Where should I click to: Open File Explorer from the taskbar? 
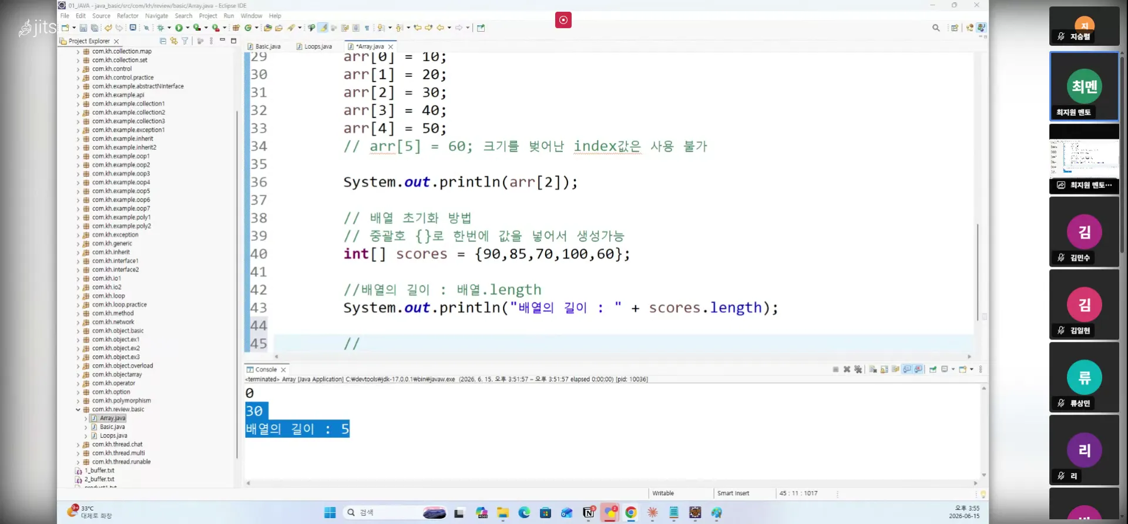point(503,513)
